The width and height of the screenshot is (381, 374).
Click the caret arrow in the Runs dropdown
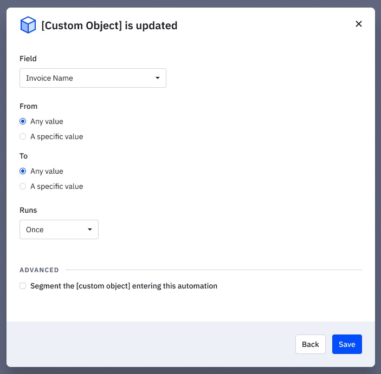coord(90,229)
